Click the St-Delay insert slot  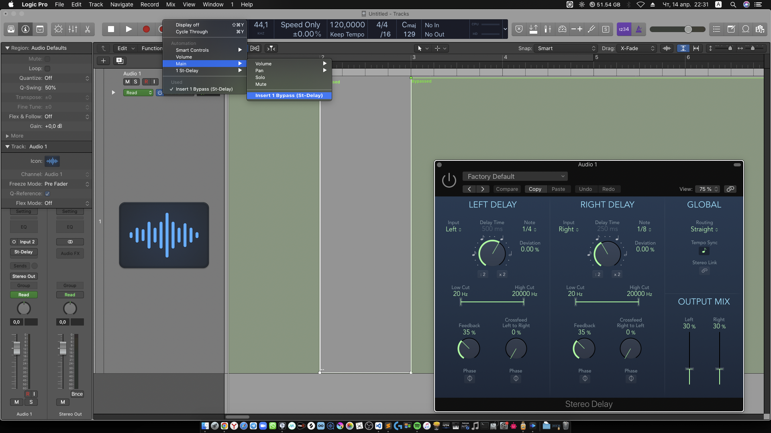pyautogui.click(x=24, y=252)
